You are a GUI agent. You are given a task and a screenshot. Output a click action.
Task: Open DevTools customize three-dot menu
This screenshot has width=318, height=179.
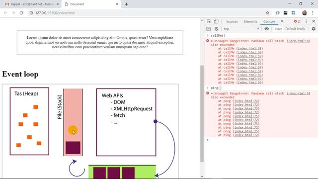click(306, 21)
